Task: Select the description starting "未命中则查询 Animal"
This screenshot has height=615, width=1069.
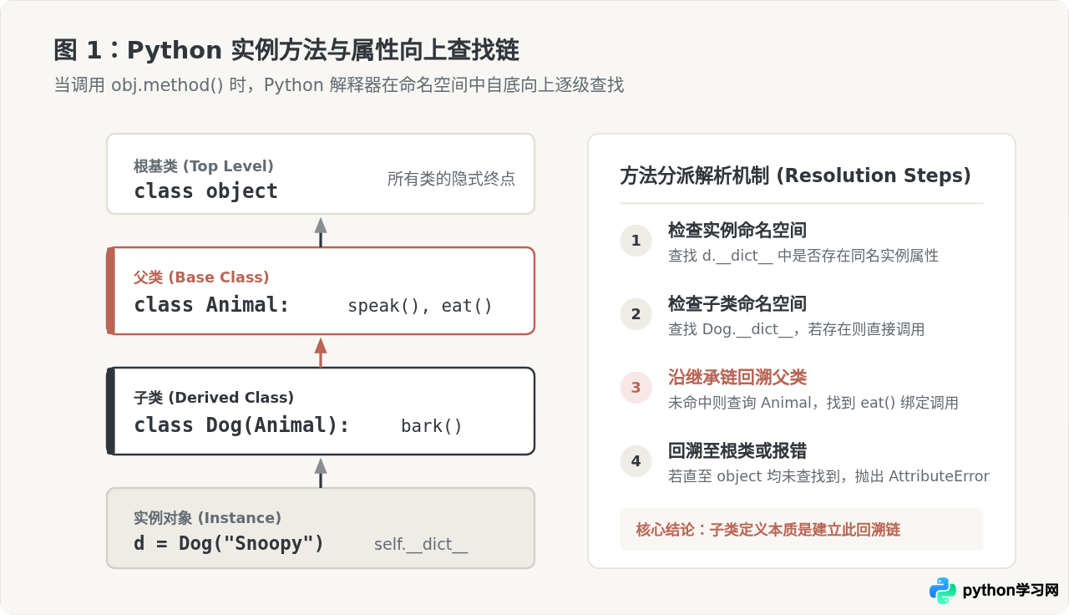Action: point(813,403)
